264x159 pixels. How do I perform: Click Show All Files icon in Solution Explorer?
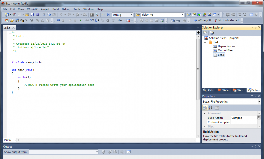coord(212,33)
